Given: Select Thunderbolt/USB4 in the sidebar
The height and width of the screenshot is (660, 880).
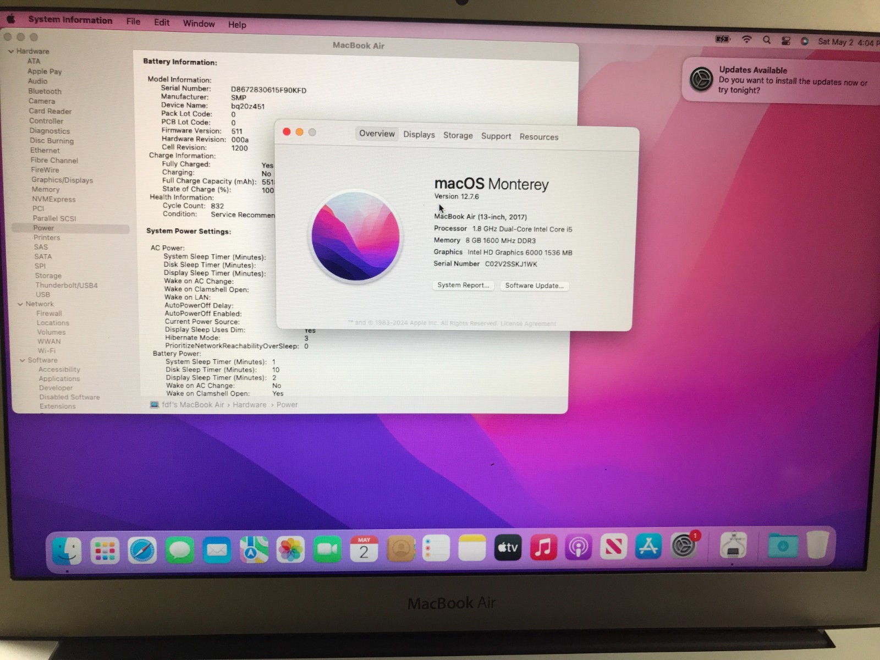Looking at the screenshot, I should pyautogui.click(x=67, y=285).
